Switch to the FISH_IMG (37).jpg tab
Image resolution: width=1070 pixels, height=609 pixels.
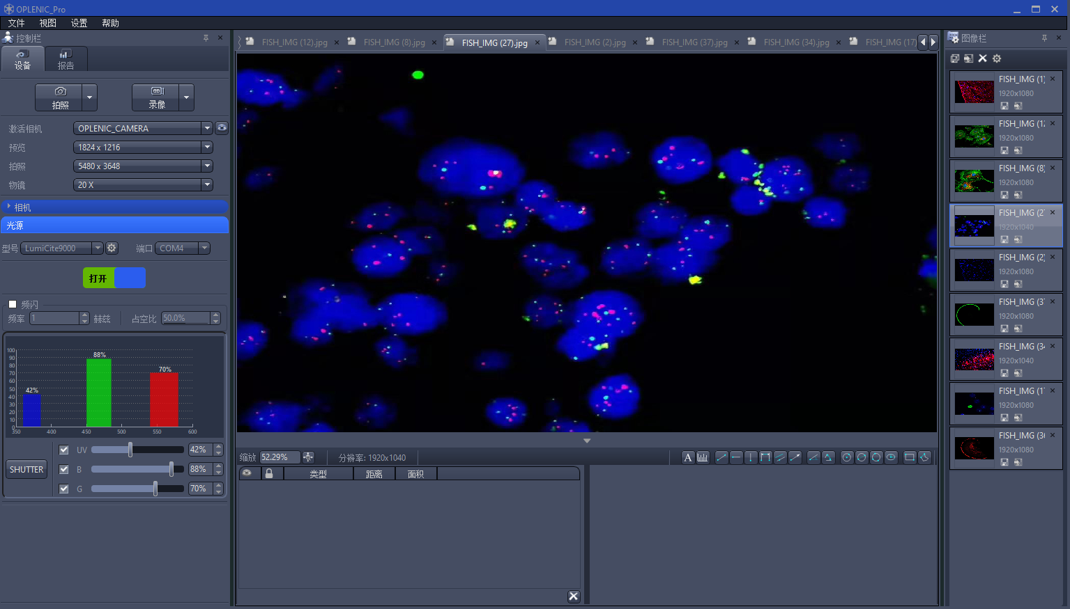(694, 42)
